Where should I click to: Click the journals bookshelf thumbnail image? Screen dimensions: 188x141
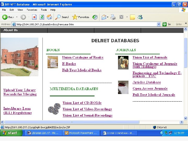click(x=123, y=63)
